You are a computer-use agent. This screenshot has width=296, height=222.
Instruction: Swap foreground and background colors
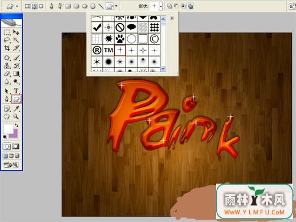[17, 125]
